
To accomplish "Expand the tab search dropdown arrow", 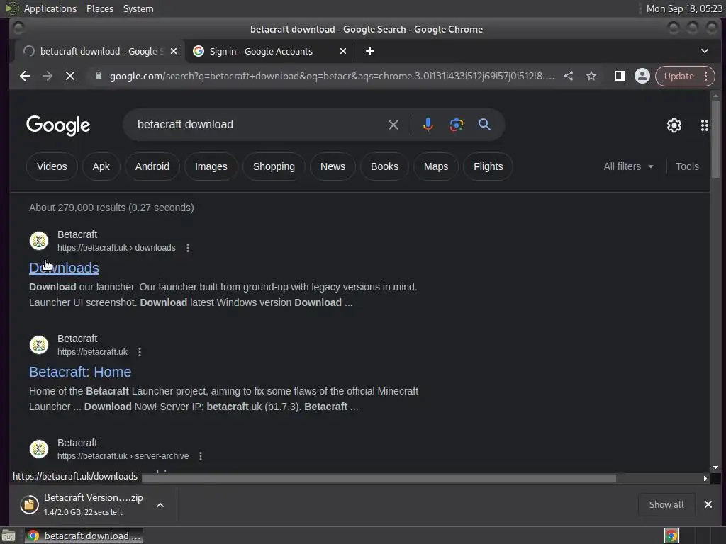I will 704,51.
